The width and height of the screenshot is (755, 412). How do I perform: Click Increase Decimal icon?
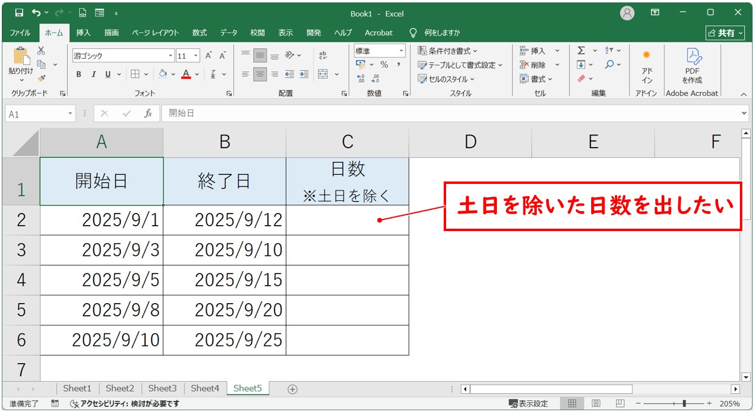tap(361, 79)
